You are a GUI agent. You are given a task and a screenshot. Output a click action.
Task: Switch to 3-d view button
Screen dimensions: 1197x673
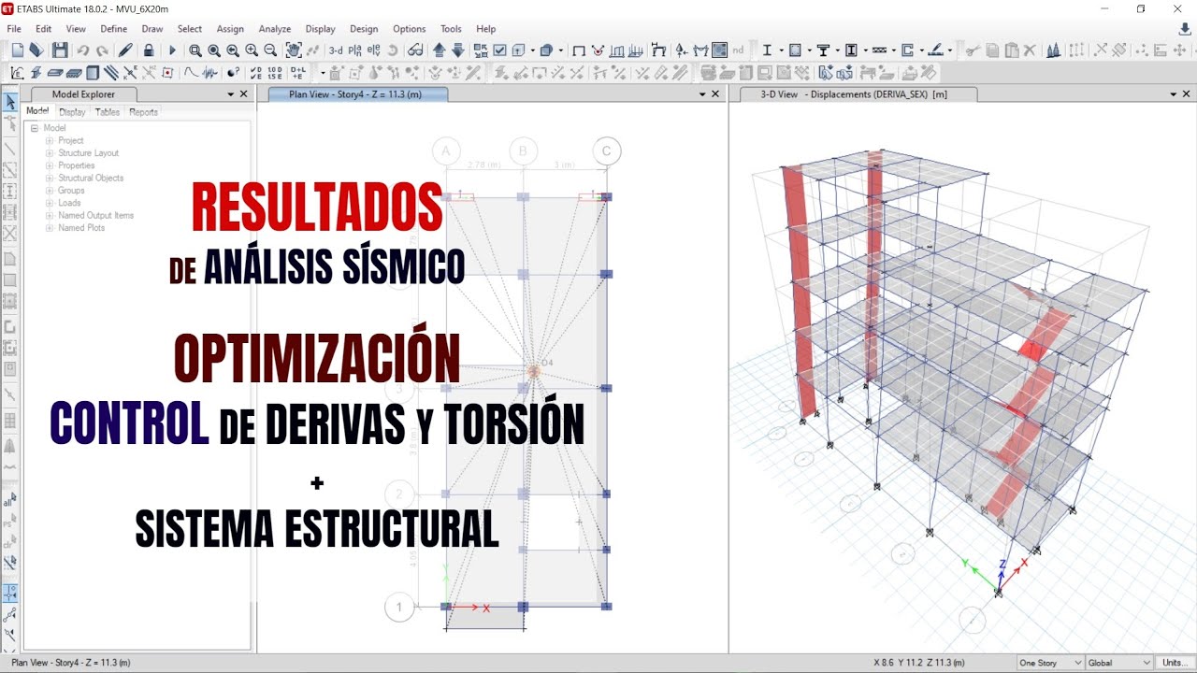(x=335, y=50)
